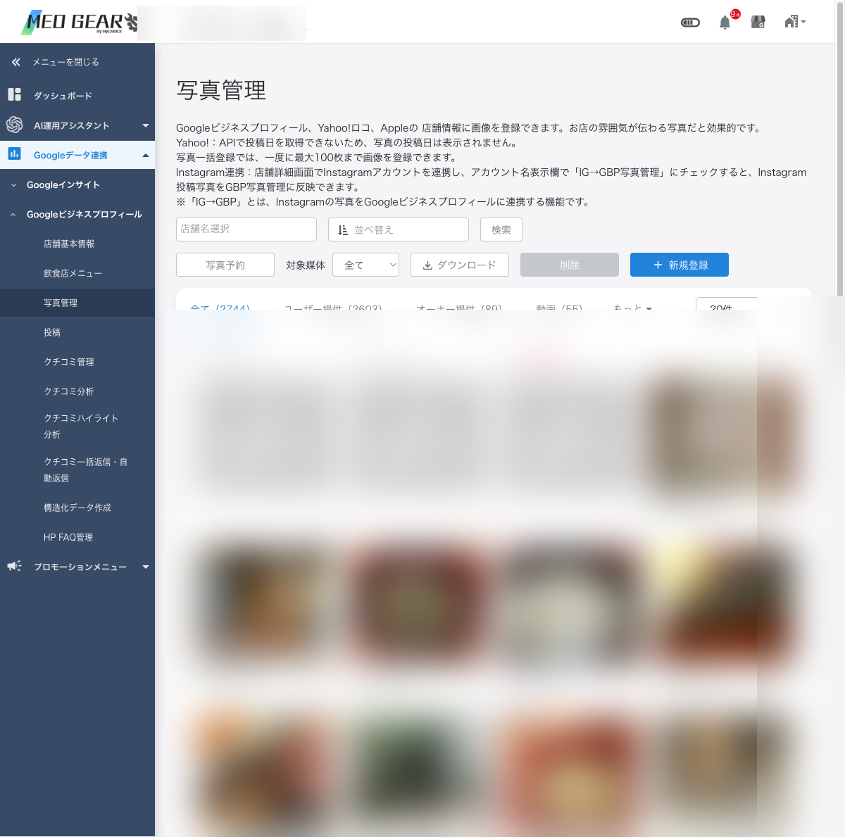Click the promotion megaphone icon

tap(14, 566)
